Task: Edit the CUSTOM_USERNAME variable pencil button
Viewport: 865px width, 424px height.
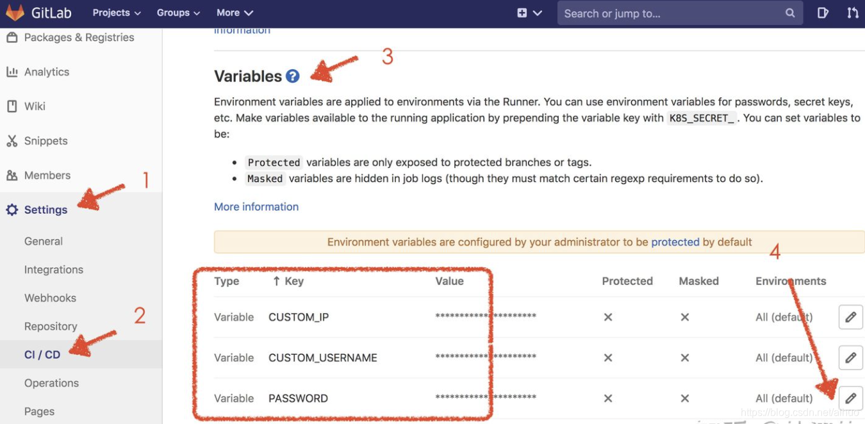Action: click(850, 357)
